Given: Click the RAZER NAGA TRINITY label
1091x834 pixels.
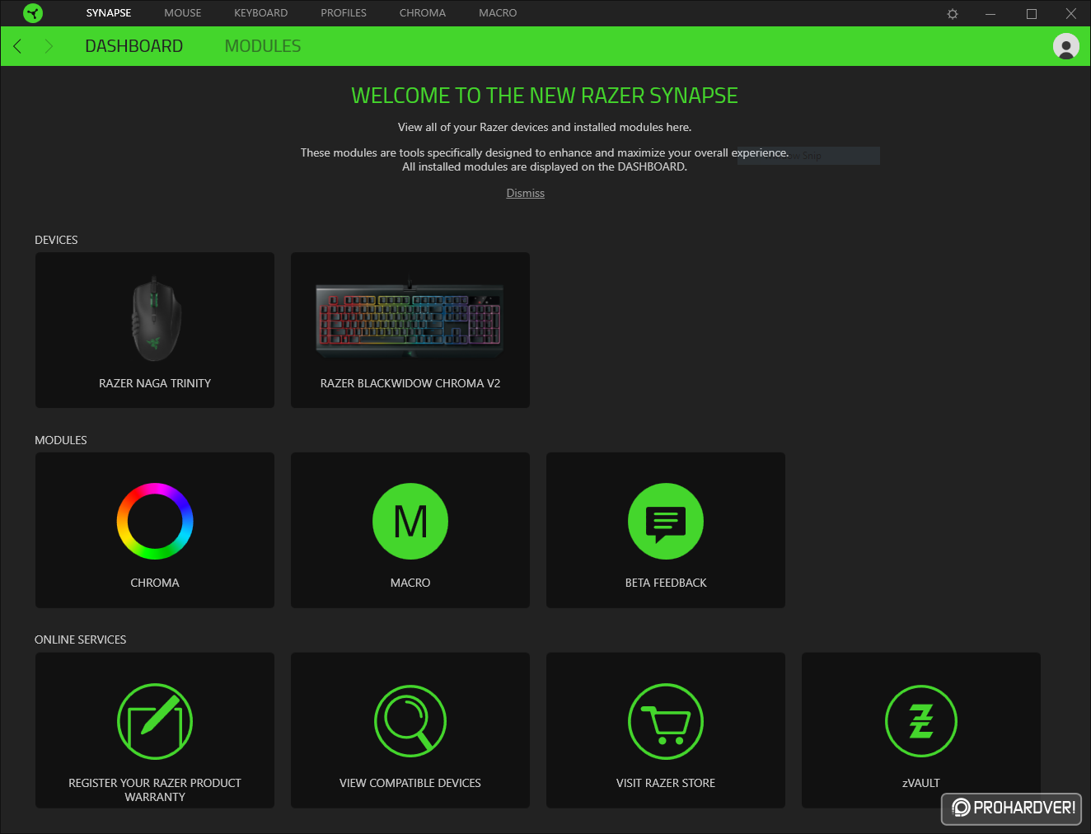Looking at the screenshot, I should click(x=155, y=383).
